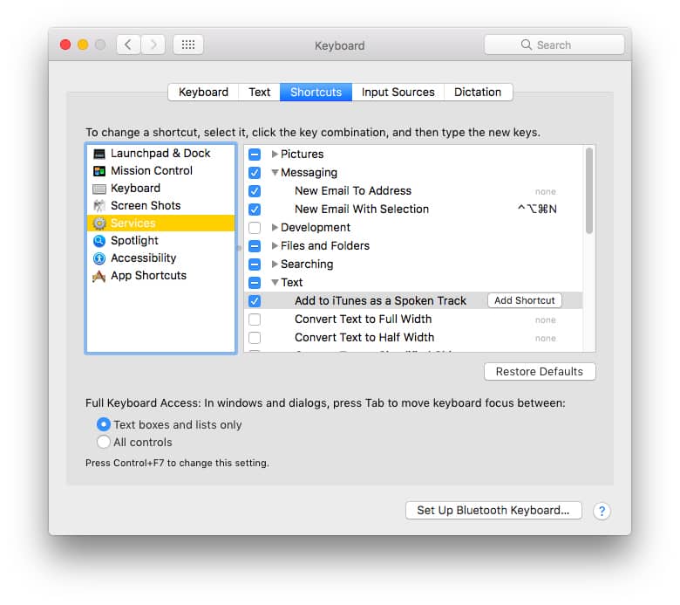This screenshot has width=680, height=605.
Task: Expand the Pictures group triangle
Action: pos(275,155)
